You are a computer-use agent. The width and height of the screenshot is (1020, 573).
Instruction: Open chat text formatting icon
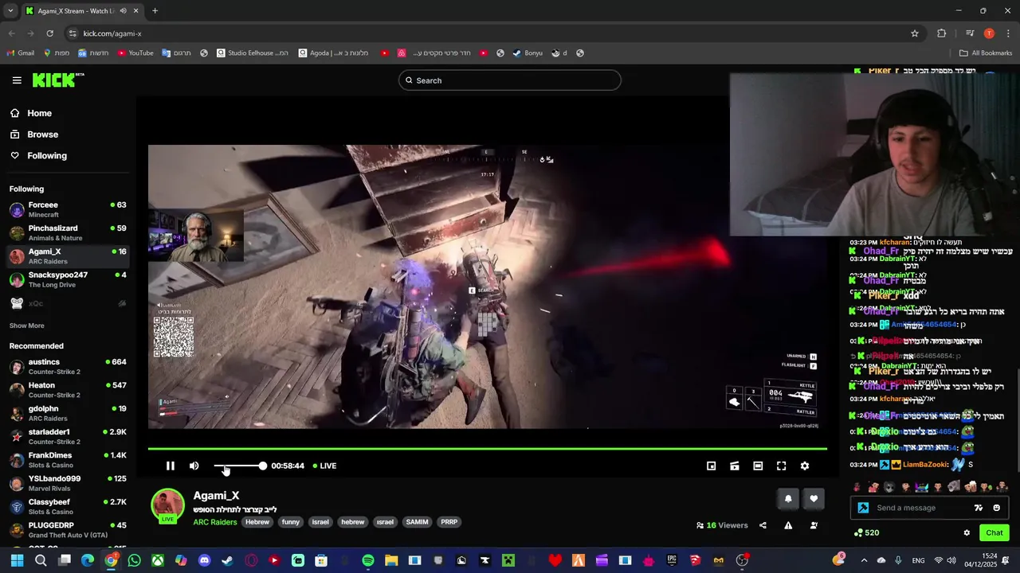979,508
